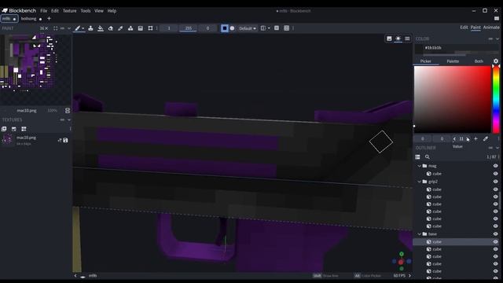The height and width of the screenshot is (283, 503).
Task: Open the View menu
Action: pos(99,10)
